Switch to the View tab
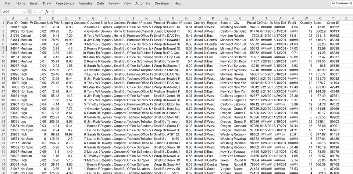The height and width of the screenshot is (174, 353). 127,3
